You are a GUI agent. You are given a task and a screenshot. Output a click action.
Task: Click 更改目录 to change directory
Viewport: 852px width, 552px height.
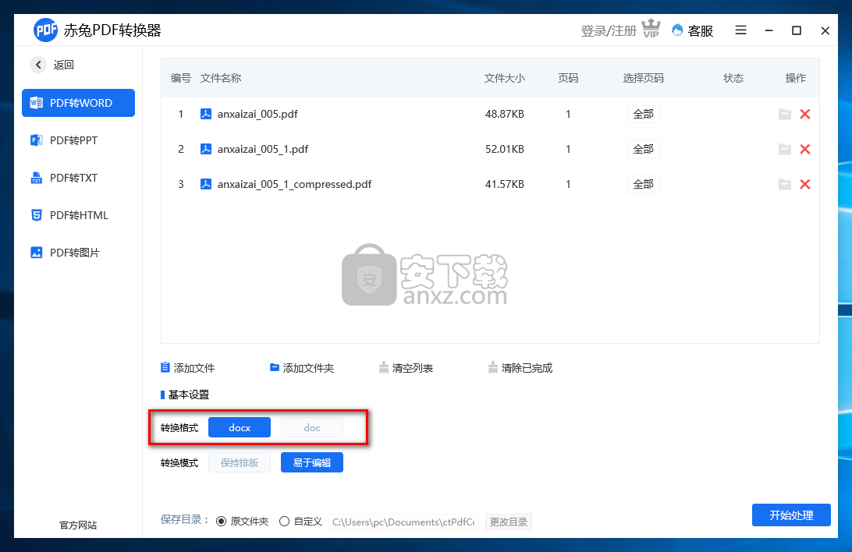509,522
